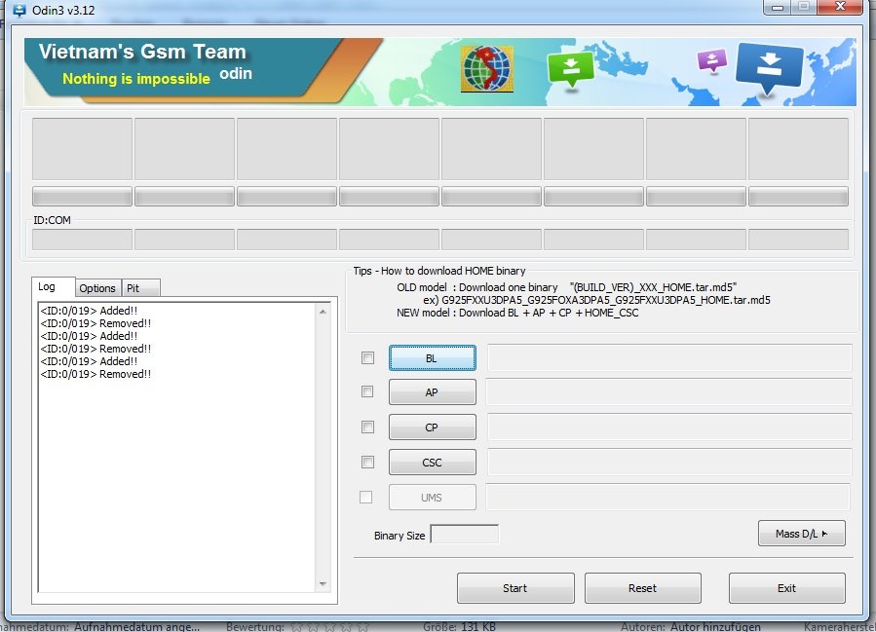The height and width of the screenshot is (632, 876).
Task: Click the log scrollbar down arrow
Action: tap(323, 584)
